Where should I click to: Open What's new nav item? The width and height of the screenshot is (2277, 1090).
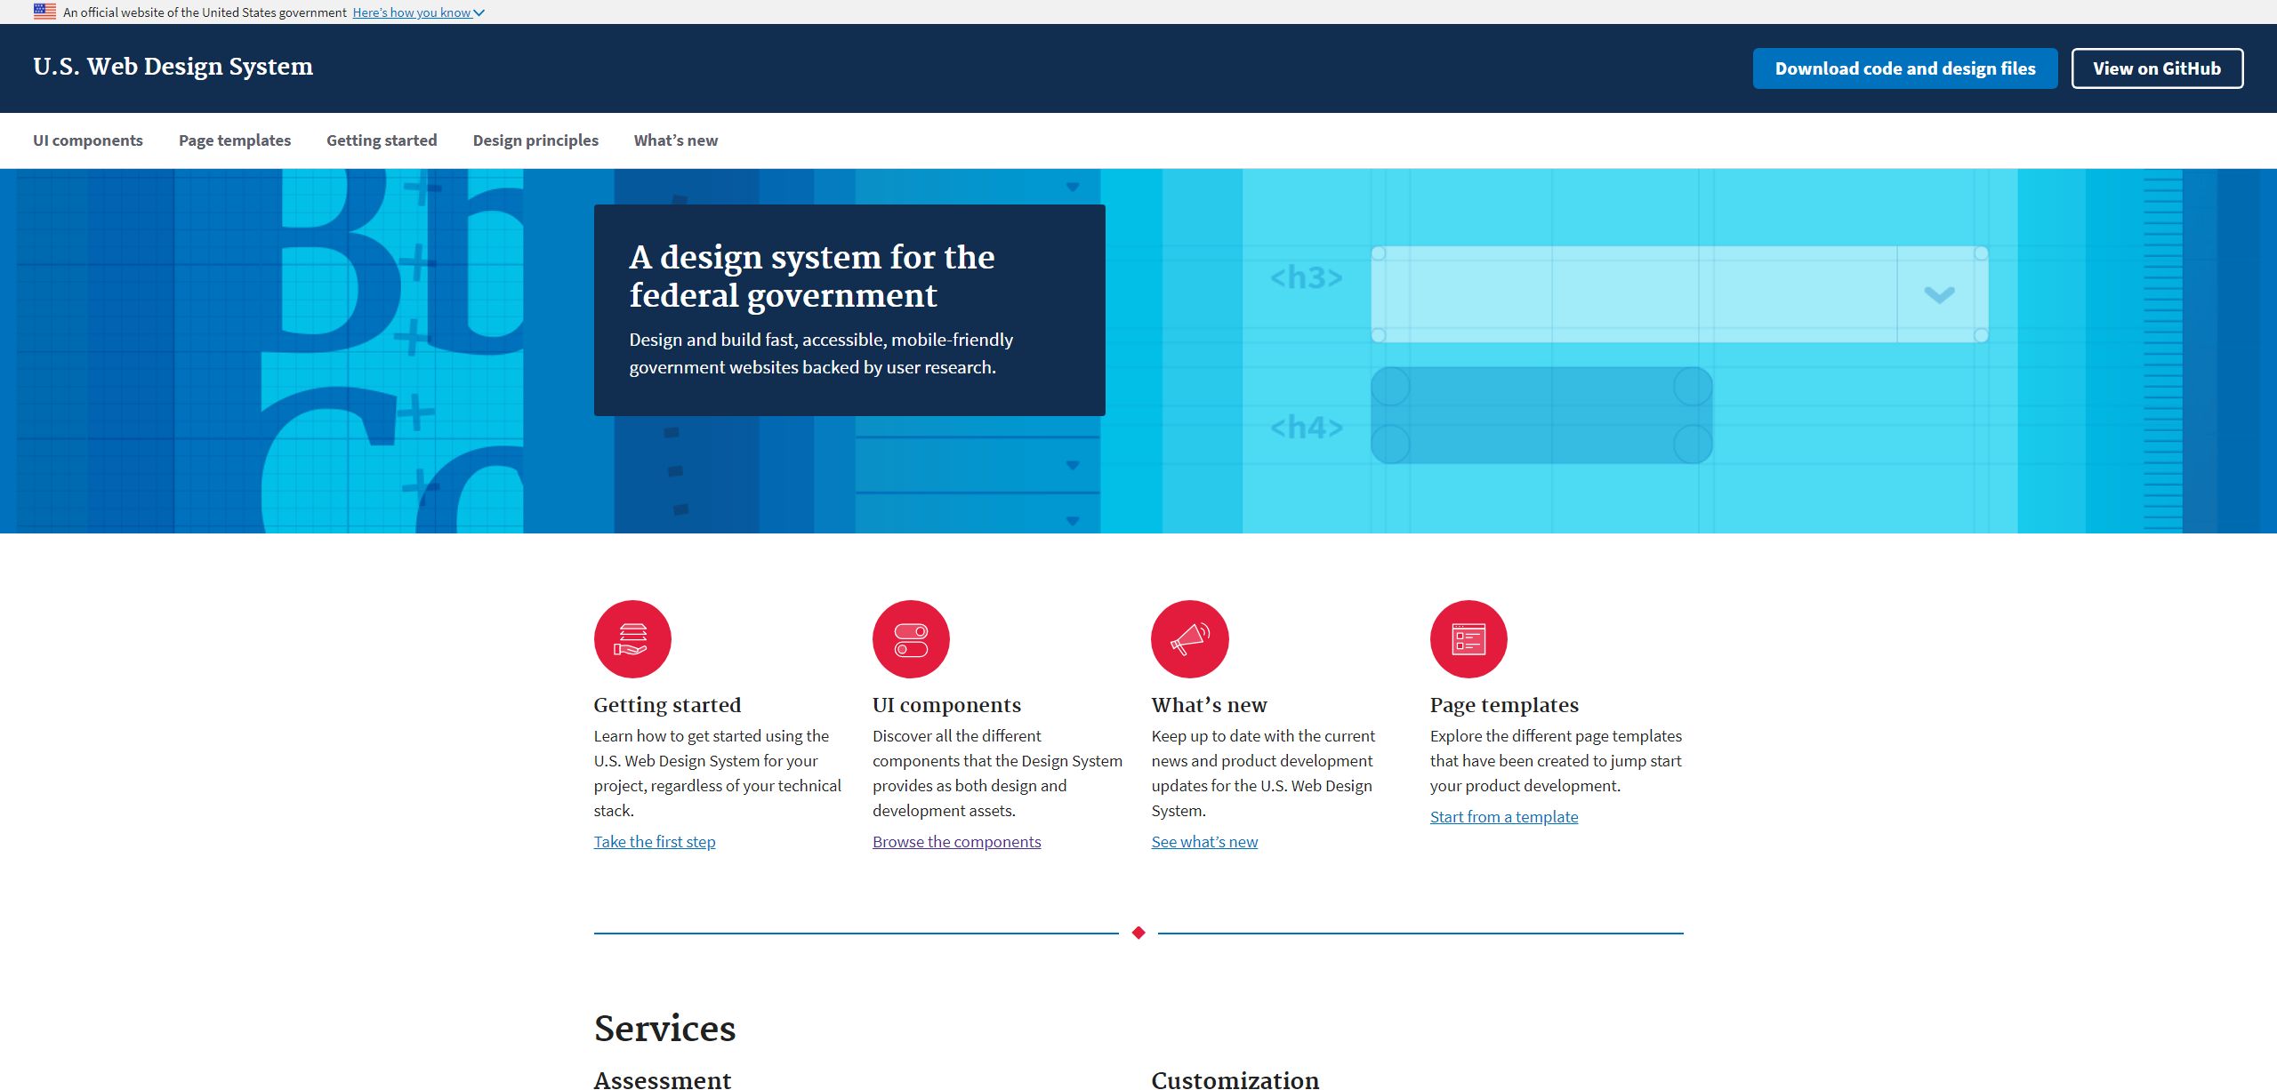676,140
